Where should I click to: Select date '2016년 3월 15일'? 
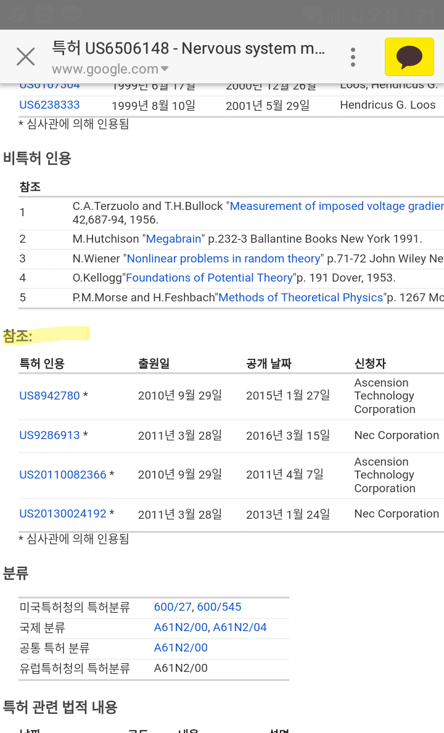[x=288, y=435]
